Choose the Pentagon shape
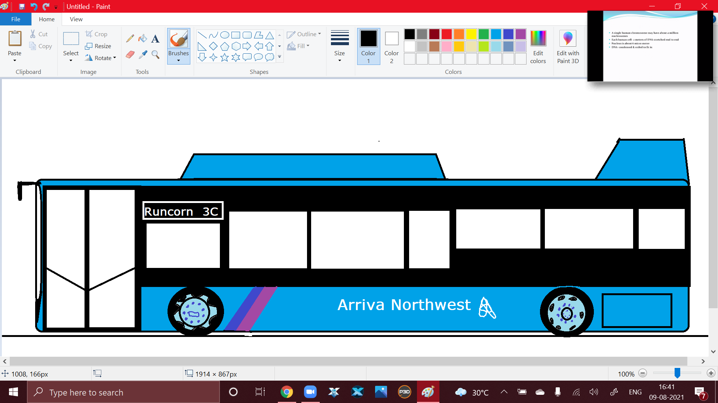Screen dimensions: 718x403 [x=224, y=46]
